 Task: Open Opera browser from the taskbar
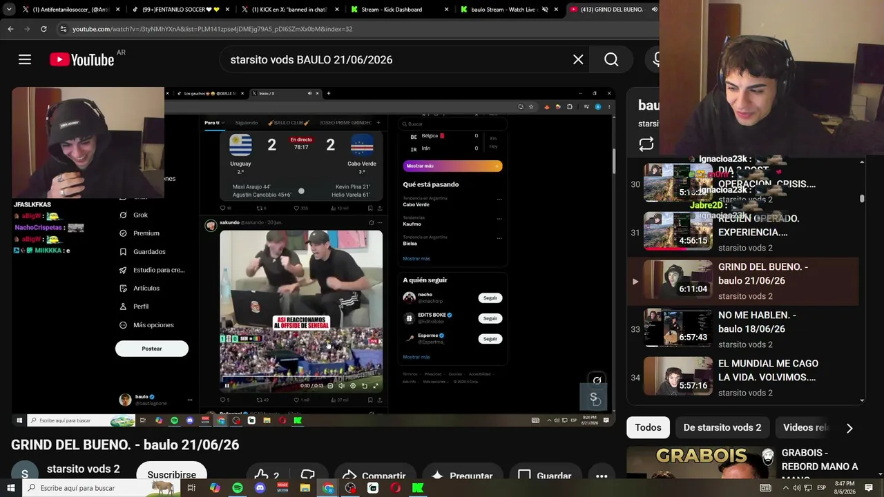(x=396, y=488)
